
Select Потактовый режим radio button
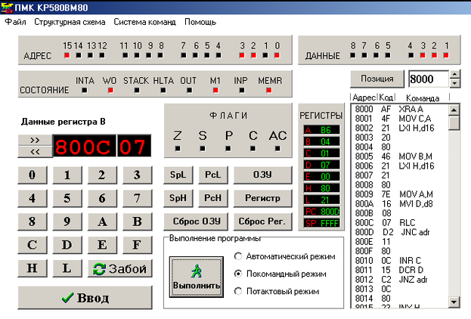pos(239,291)
